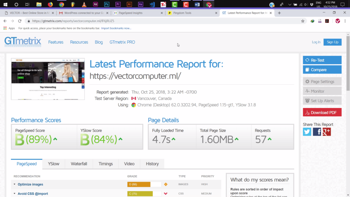This screenshot has width=350, height=197.
Task: Select the PageSpeed tab
Action: pyautogui.click(x=27, y=164)
